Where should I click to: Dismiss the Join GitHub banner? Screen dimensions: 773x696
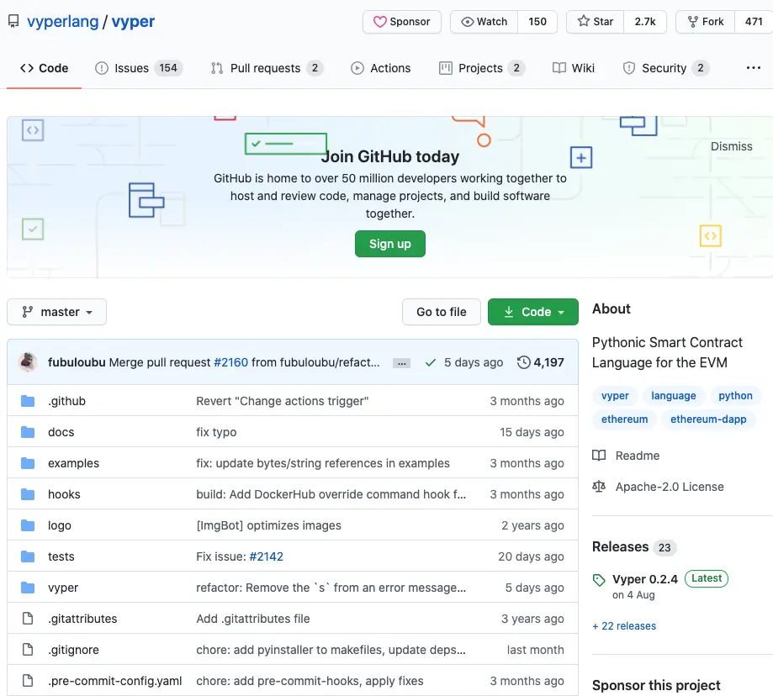click(731, 146)
